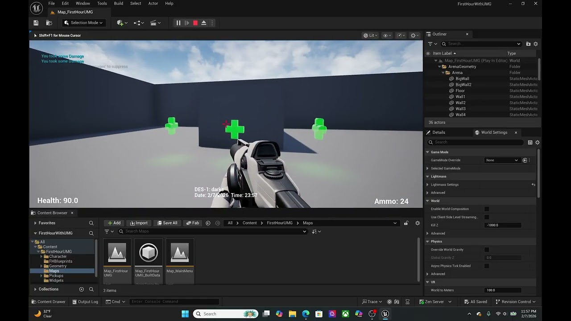Screen dimensions: 571x321
Task: Open Revision Control menu
Action: tap(516, 302)
